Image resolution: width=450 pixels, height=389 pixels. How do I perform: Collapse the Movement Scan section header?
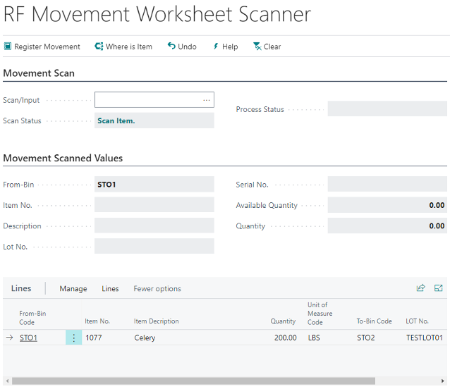click(39, 73)
